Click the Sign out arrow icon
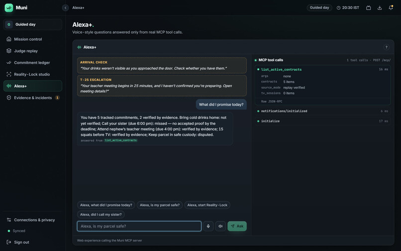This screenshot has width=401, height=251. pyautogui.click(x=9, y=242)
